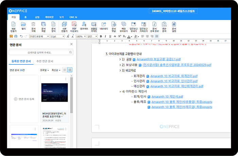Open options menu on MS부문 document card
The image size is (238, 156).
click(x=66, y=79)
